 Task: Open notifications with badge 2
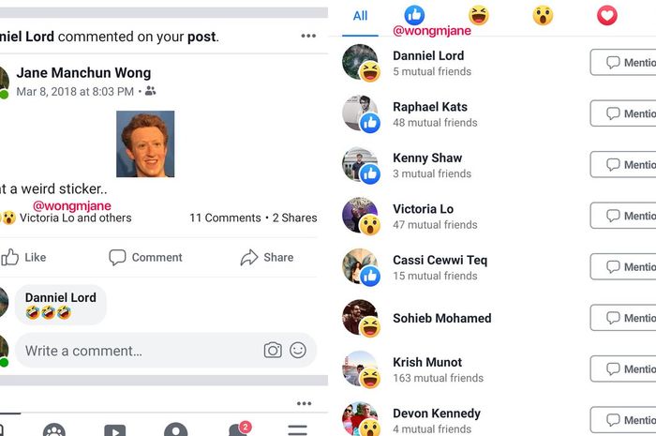(239, 428)
